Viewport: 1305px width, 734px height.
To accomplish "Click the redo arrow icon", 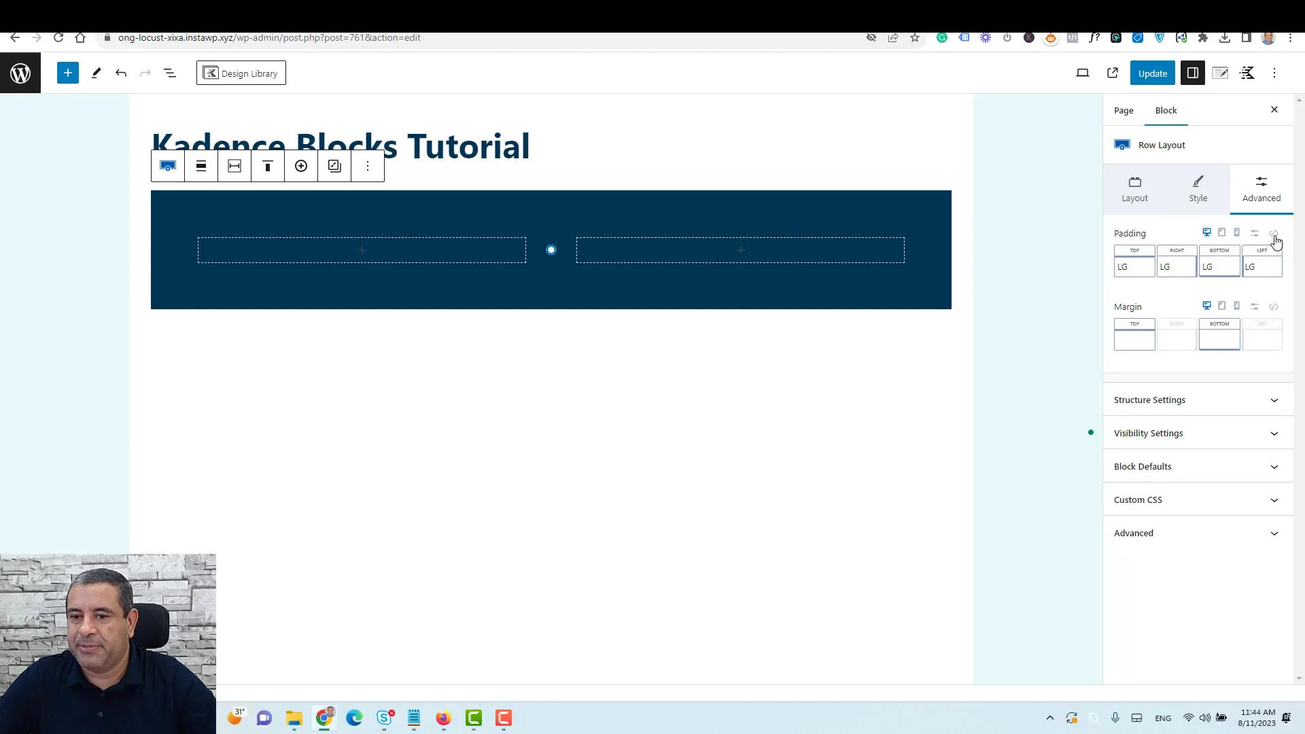I will click(x=145, y=73).
